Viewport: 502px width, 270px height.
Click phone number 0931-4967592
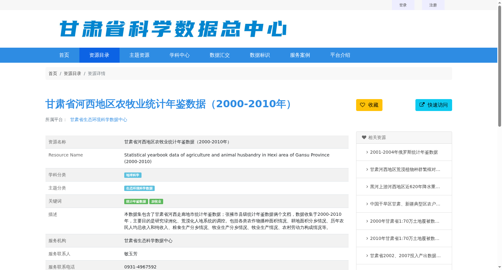(140, 267)
